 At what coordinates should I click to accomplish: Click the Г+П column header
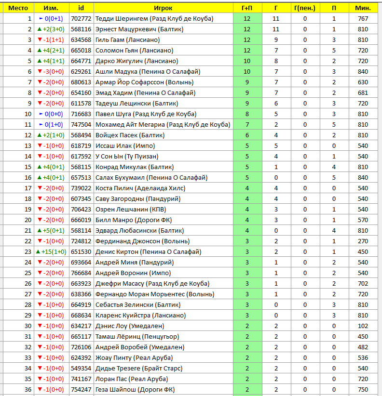[x=247, y=8]
